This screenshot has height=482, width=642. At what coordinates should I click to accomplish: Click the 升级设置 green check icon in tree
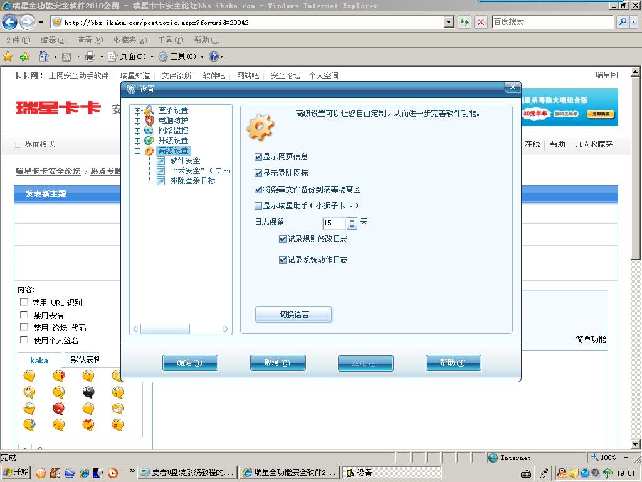pyautogui.click(x=149, y=140)
